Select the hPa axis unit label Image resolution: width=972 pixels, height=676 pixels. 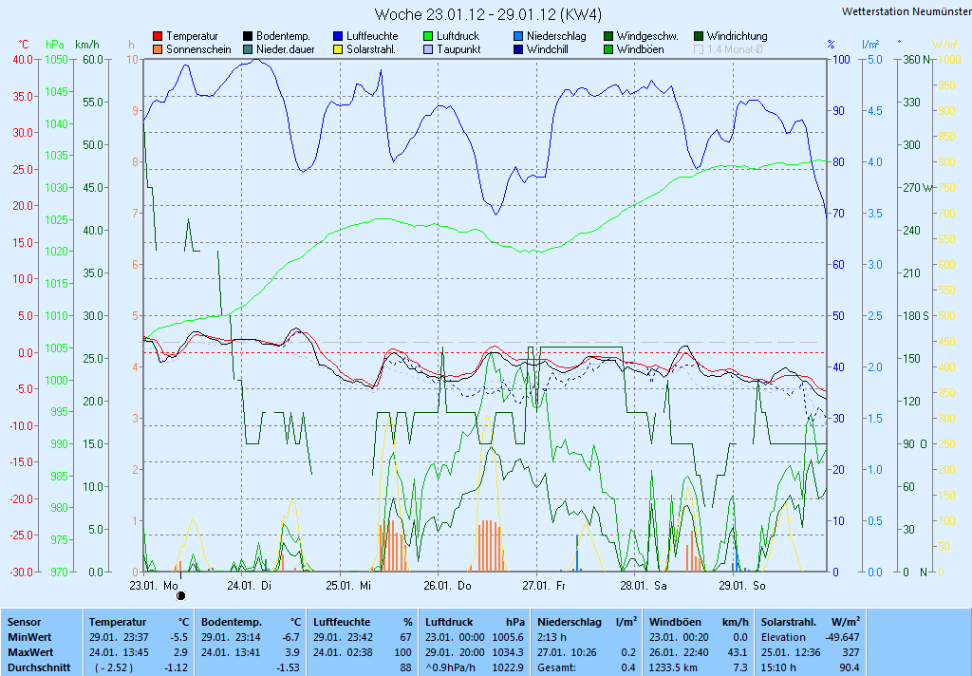(55, 45)
